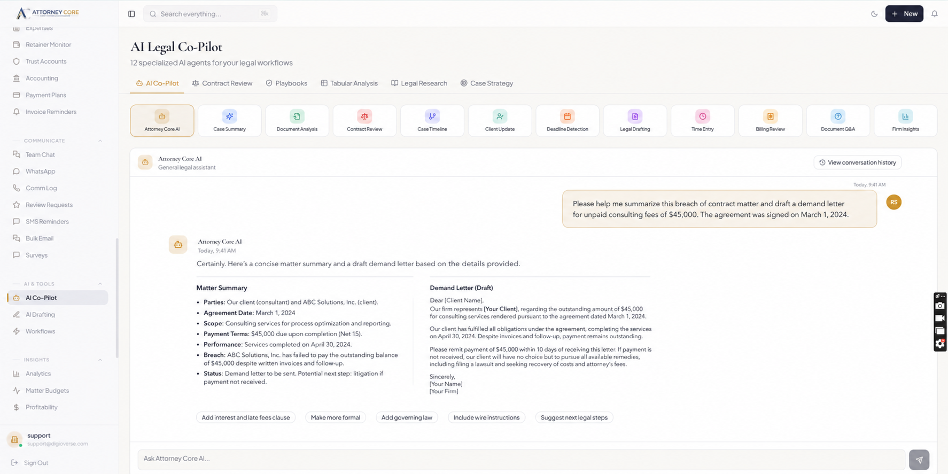Collapse the Insights sidebar section
This screenshot has width=948, height=474.
point(100,360)
